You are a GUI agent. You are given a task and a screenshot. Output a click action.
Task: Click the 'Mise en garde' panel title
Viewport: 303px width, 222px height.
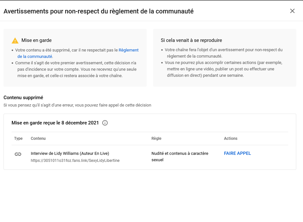pos(37,40)
